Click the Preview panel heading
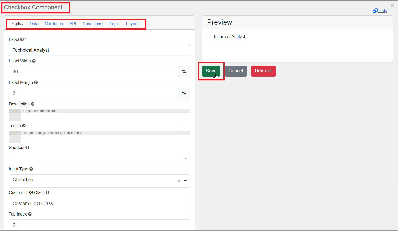This screenshot has width=398, height=231. [x=220, y=22]
